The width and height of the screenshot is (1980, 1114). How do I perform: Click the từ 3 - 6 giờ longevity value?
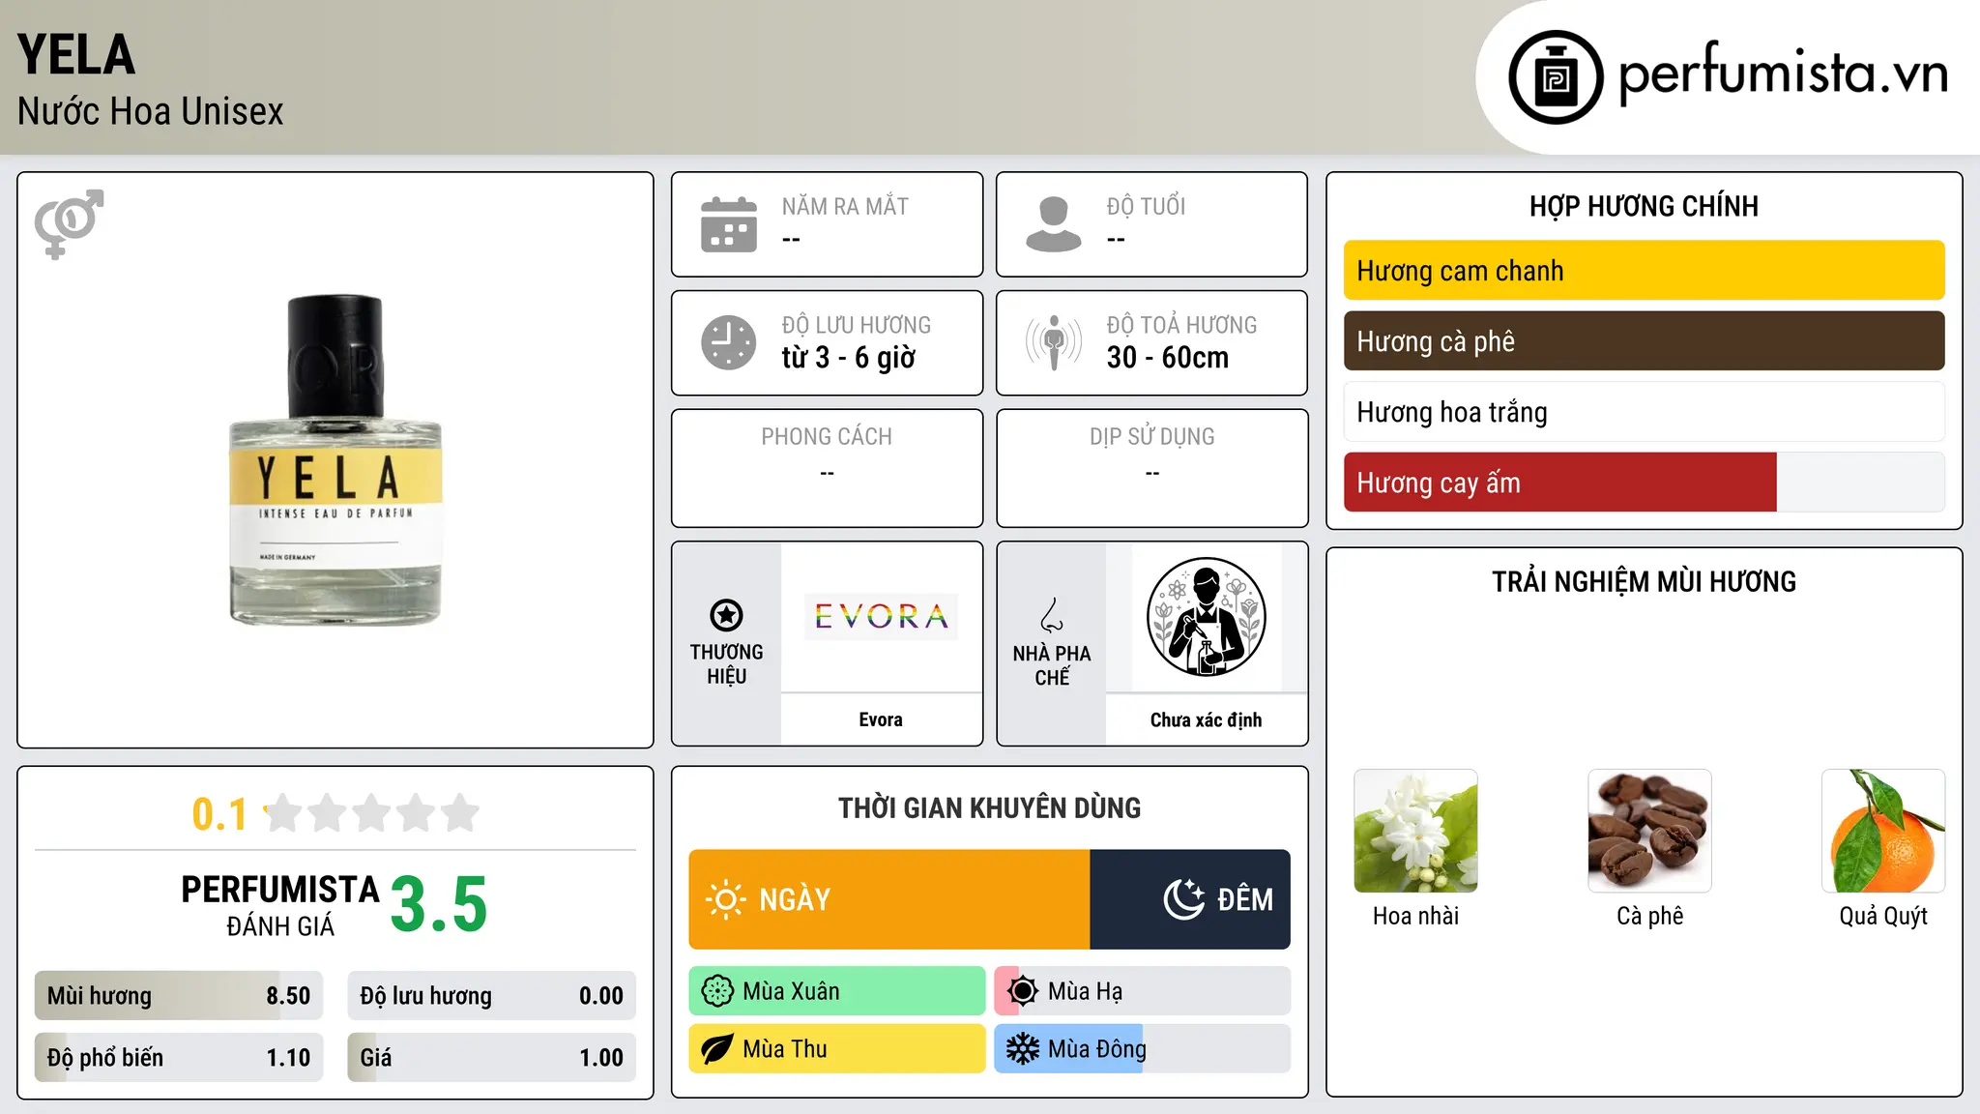pos(848,358)
